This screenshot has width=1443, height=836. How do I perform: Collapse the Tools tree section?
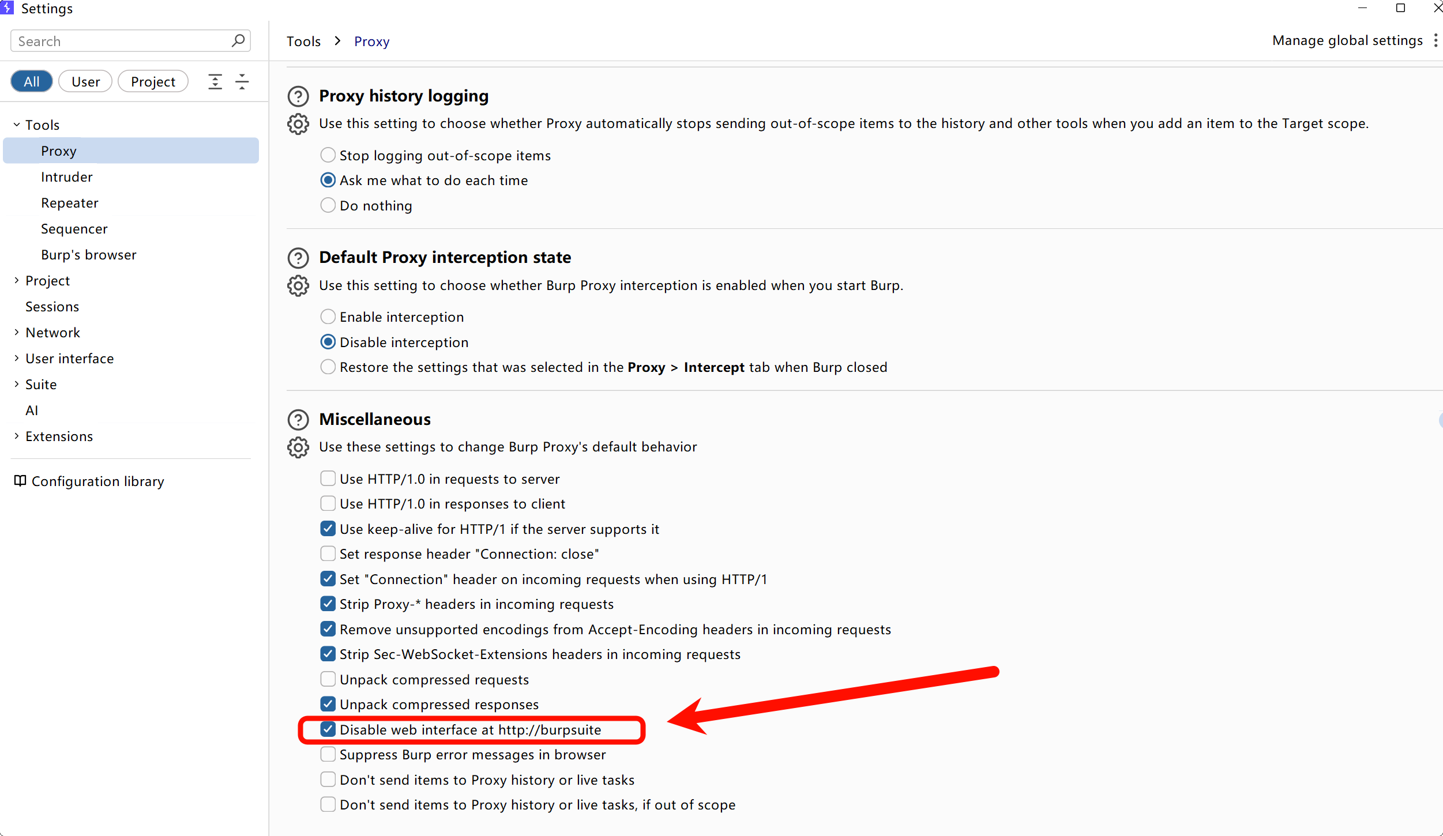coord(17,125)
